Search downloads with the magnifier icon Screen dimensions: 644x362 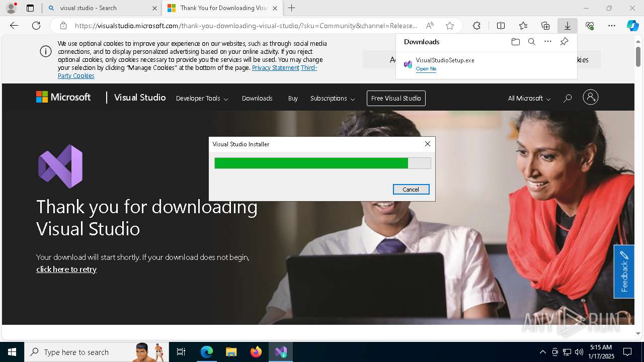[531, 42]
